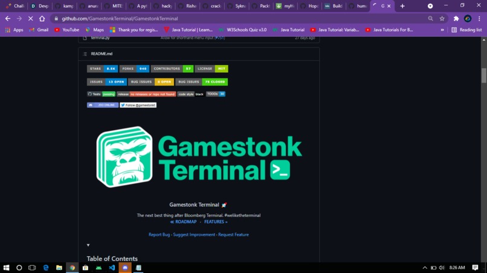
Task: Open the Microsoft Store taskbar icon
Action: 85,268
